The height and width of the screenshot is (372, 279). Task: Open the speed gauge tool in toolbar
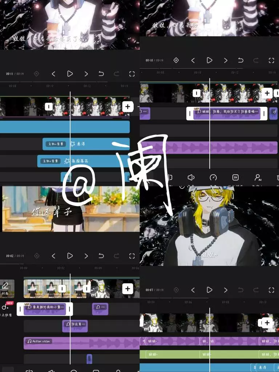click(213, 177)
